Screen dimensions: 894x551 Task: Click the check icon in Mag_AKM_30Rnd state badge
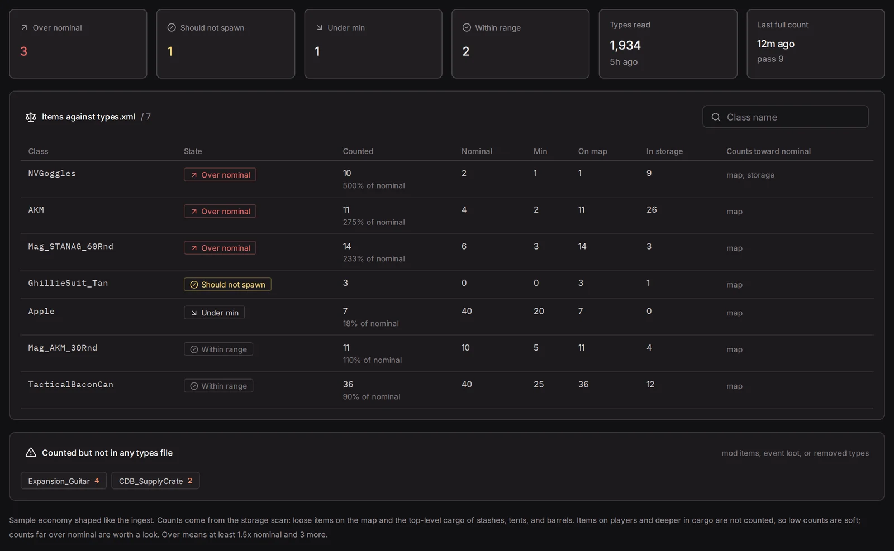(194, 349)
